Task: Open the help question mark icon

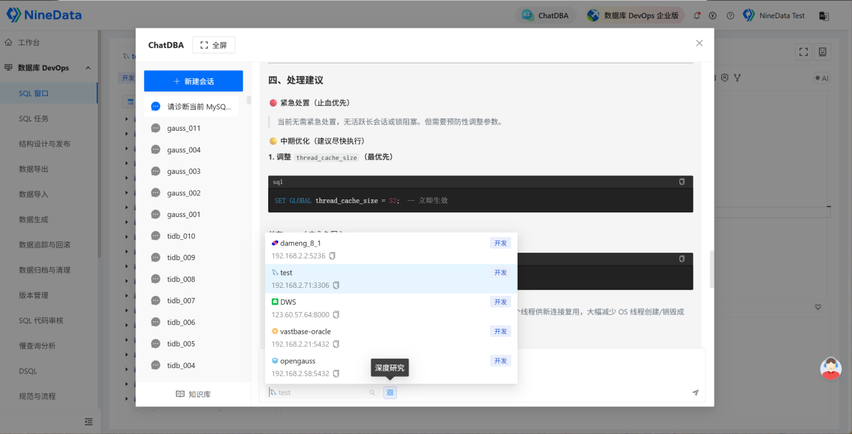Action: pyautogui.click(x=730, y=15)
